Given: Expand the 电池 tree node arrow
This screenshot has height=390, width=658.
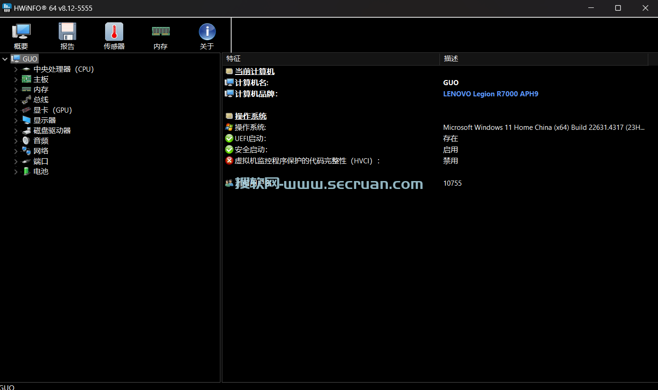Looking at the screenshot, I should pos(16,172).
